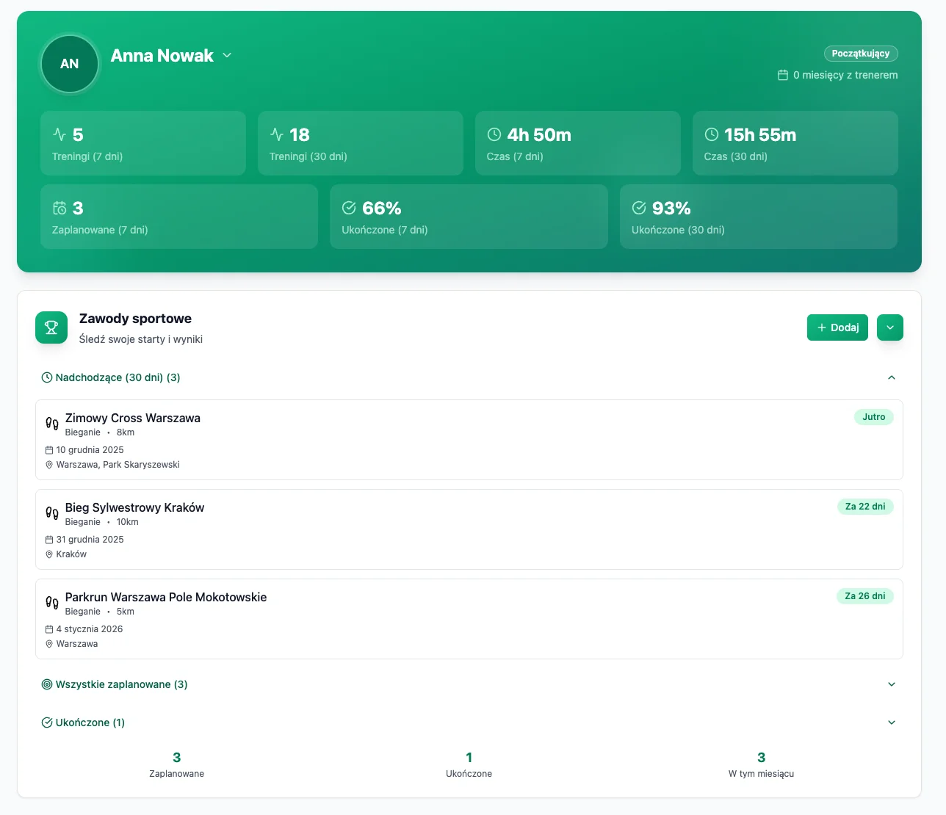946x815 pixels.
Task: Click the Zaplanowane (7 dni) stat card
Action: [x=178, y=217]
